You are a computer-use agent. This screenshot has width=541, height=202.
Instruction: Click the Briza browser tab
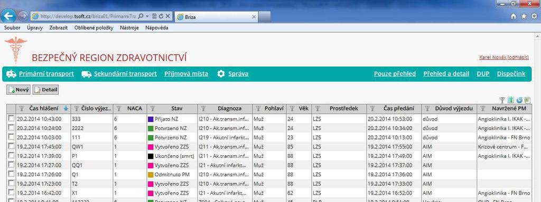tap(216, 17)
